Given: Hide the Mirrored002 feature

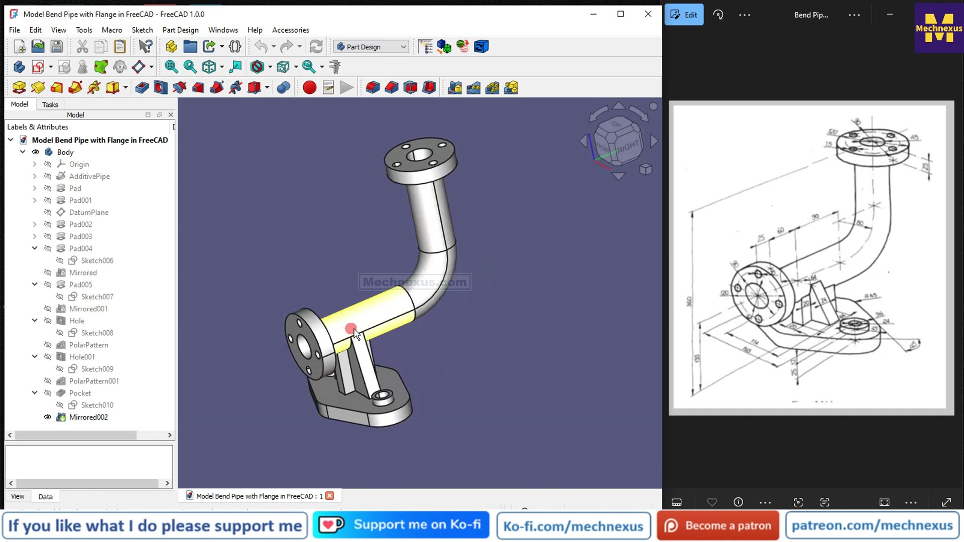Looking at the screenshot, I should coord(48,417).
